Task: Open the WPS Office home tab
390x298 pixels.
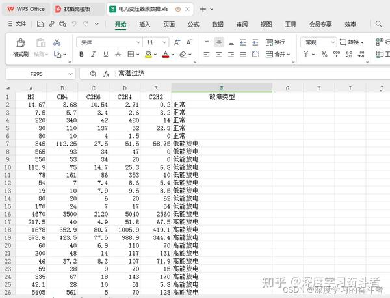Action: coord(26,9)
